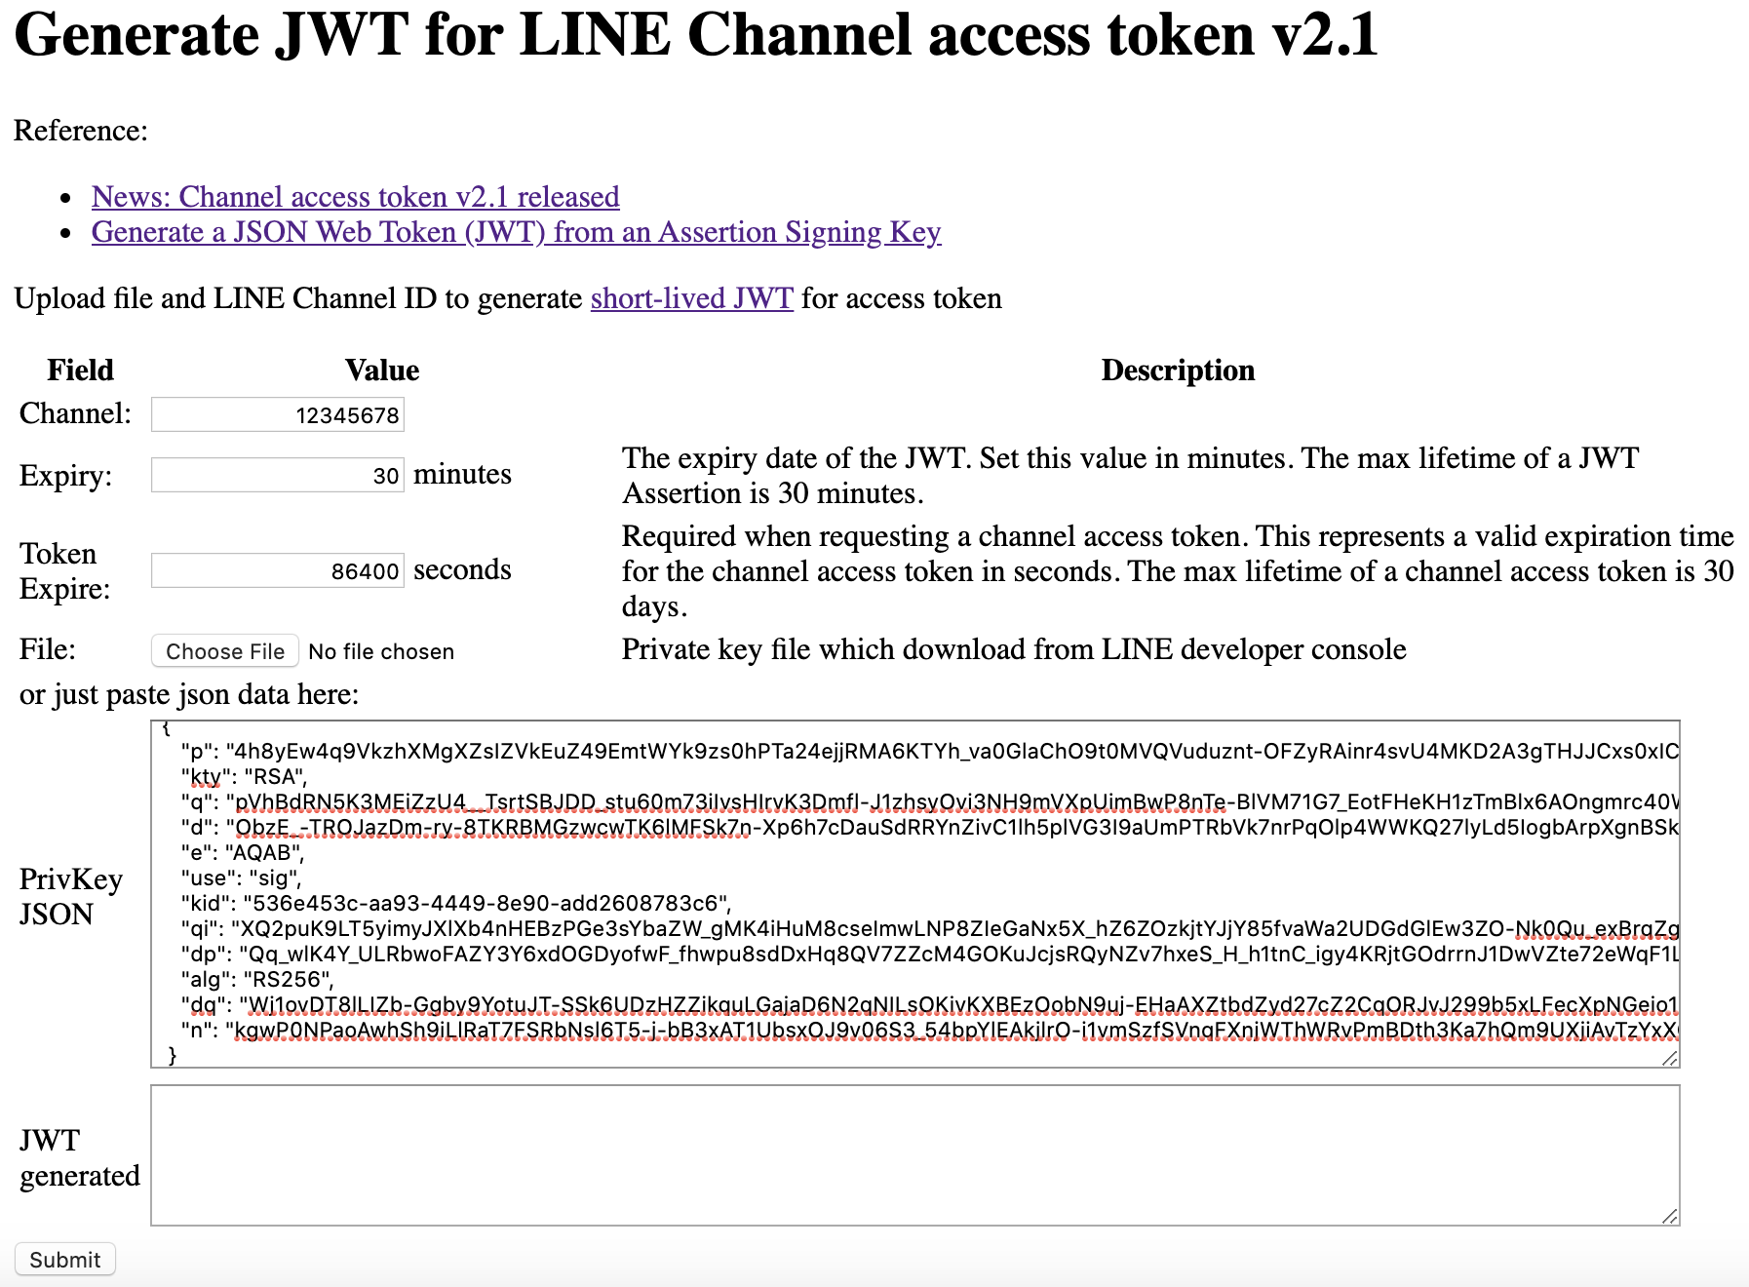Open the short-lived JWT documentation link
The width and height of the screenshot is (1749, 1287).
[691, 298]
